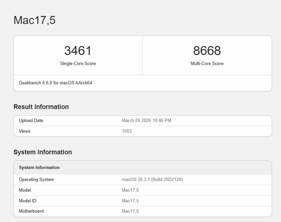281x222 pixels.
Task: Select the Model ID row label
Action: (28, 201)
